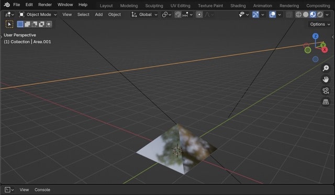Expand the viewport shading options arrow
The height and width of the screenshot is (195, 335).
pos(327,15)
